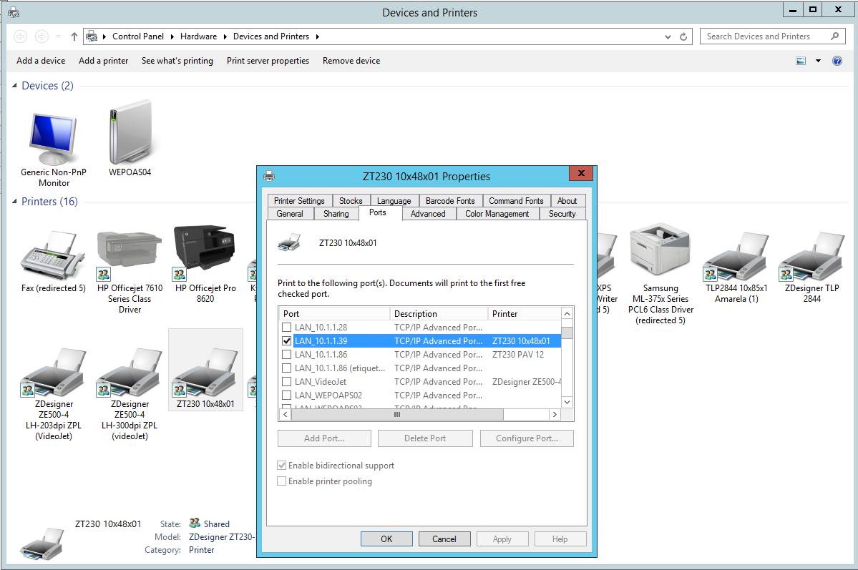Check the LAN_VideoJet port checkbox
Viewport: 858px width, 570px height.
coord(286,382)
